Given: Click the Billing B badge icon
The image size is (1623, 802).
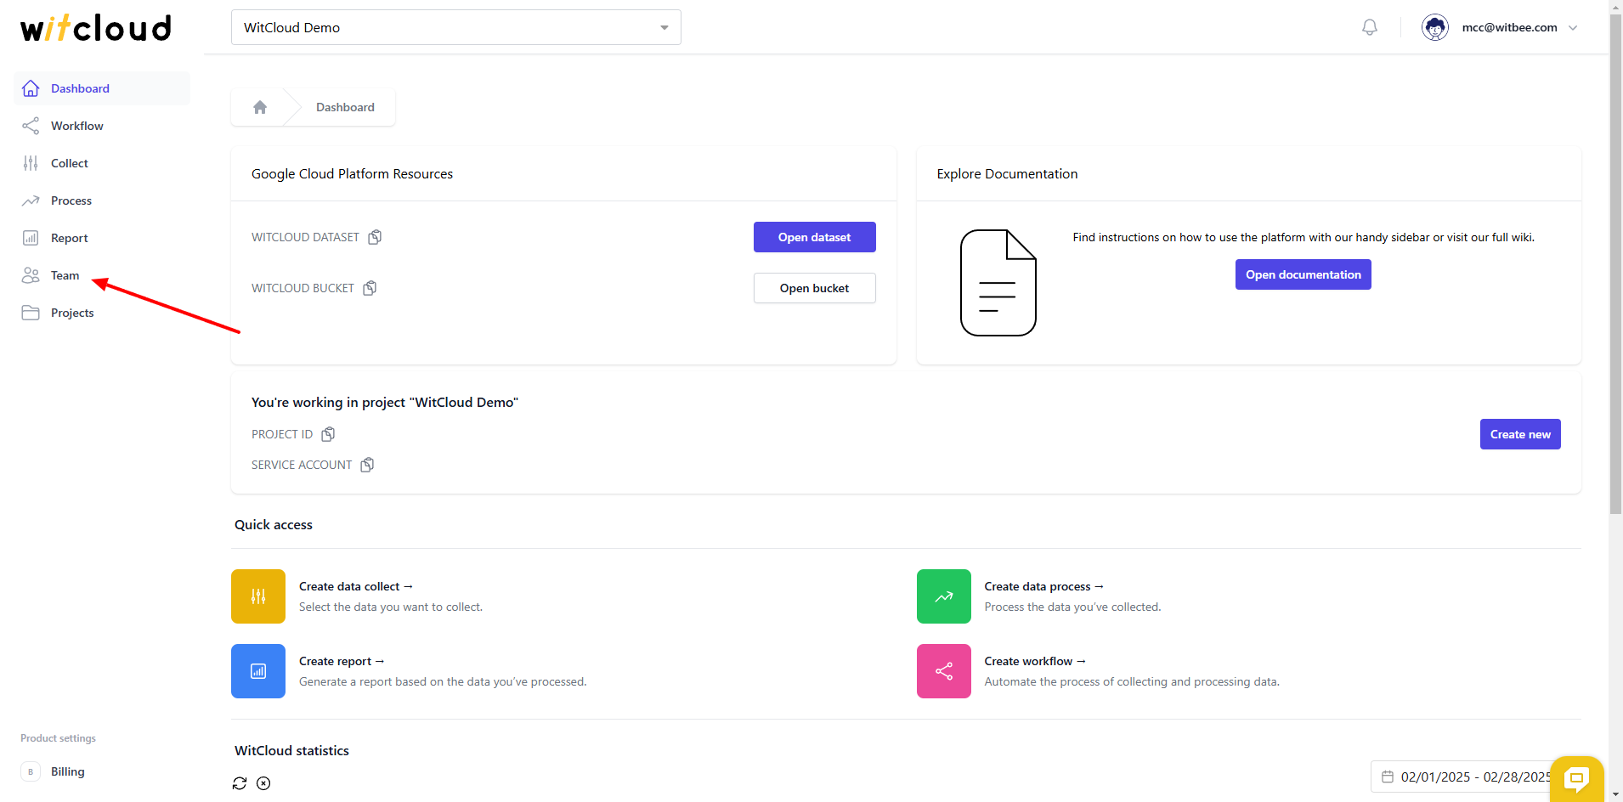Looking at the screenshot, I should coord(31,771).
